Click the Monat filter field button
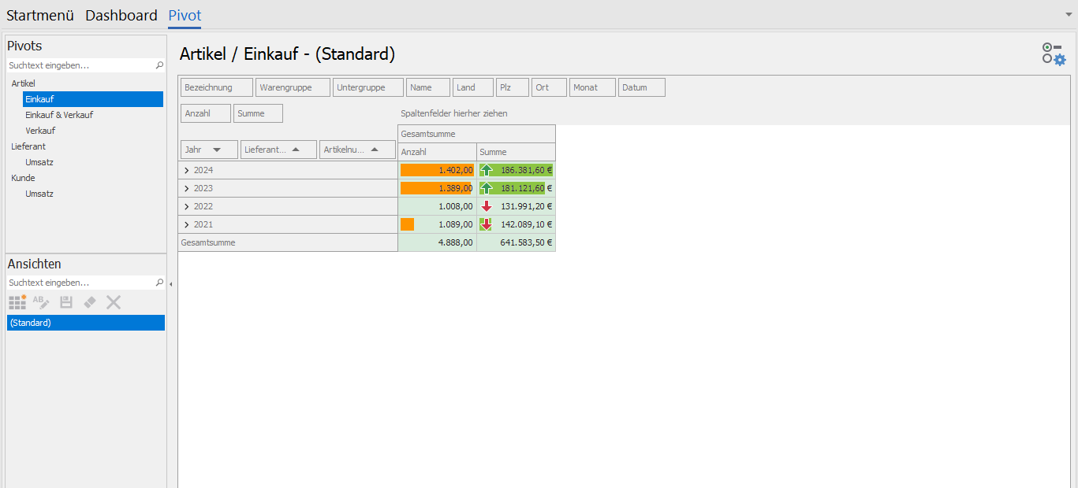The width and height of the screenshot is (1078, 488). [x=592, y=87]
